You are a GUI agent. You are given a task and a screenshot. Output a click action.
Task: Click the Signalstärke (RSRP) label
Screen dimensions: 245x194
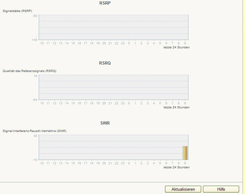(x=17, y=11)
